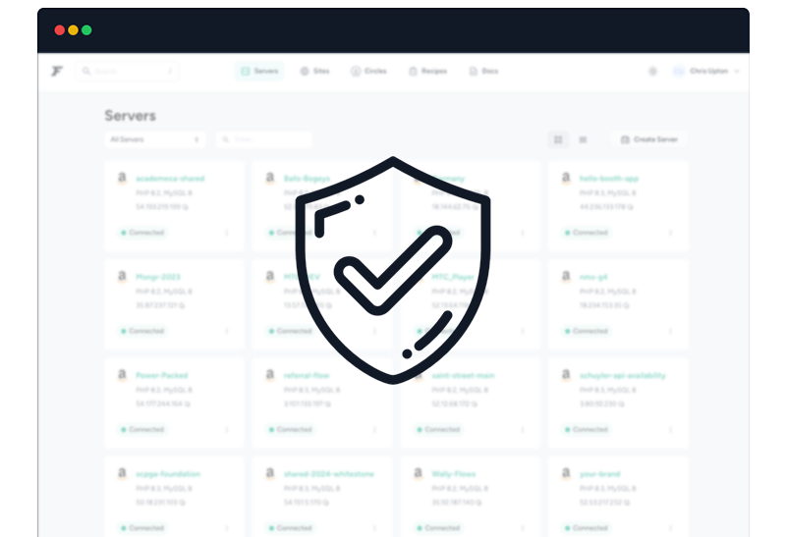The height and width of the screenshot is (537, 786).
Task: Click the Create Server button
Action: (x=649, y=140)
